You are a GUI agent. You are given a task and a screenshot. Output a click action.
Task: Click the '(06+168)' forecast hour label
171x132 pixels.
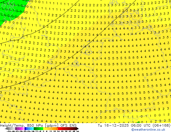click(x=161, y=126)
